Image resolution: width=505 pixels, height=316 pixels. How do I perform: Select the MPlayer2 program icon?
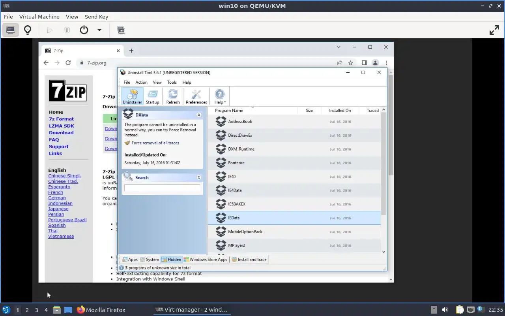pyautogui.click(x=221, y=245)
